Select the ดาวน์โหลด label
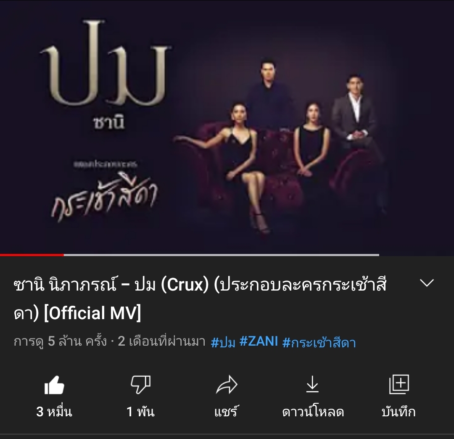This screenshot has width=454, height=439. 313,412
